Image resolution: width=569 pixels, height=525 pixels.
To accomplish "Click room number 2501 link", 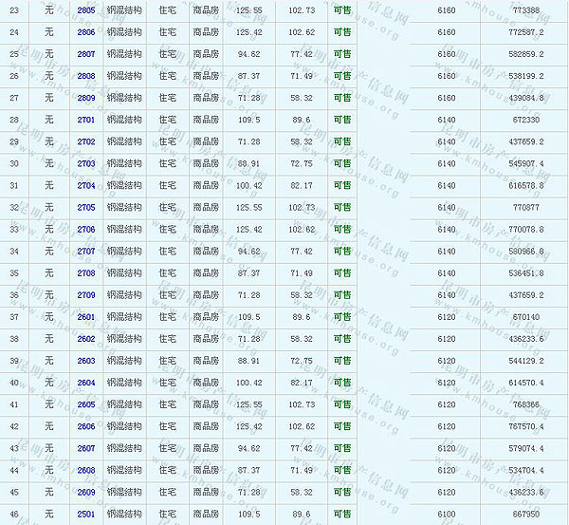I will (85, 513).
